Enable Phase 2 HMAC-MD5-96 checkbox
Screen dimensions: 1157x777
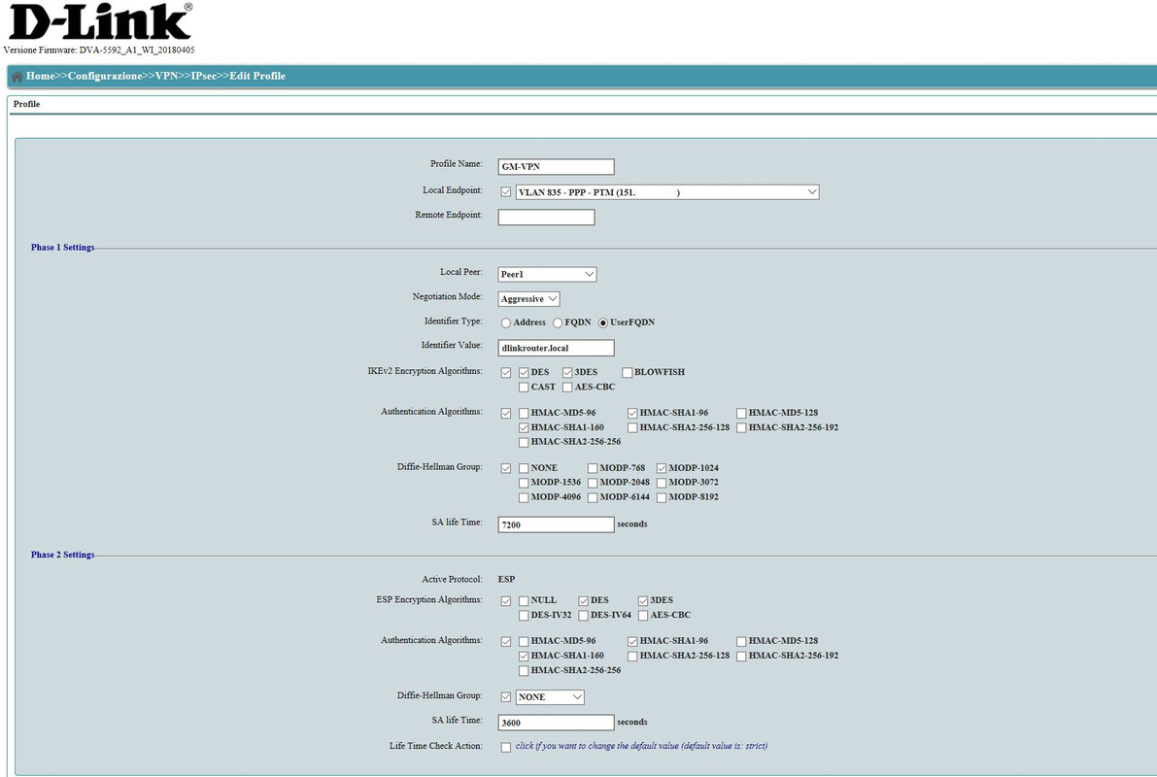[x=524, y=642]
